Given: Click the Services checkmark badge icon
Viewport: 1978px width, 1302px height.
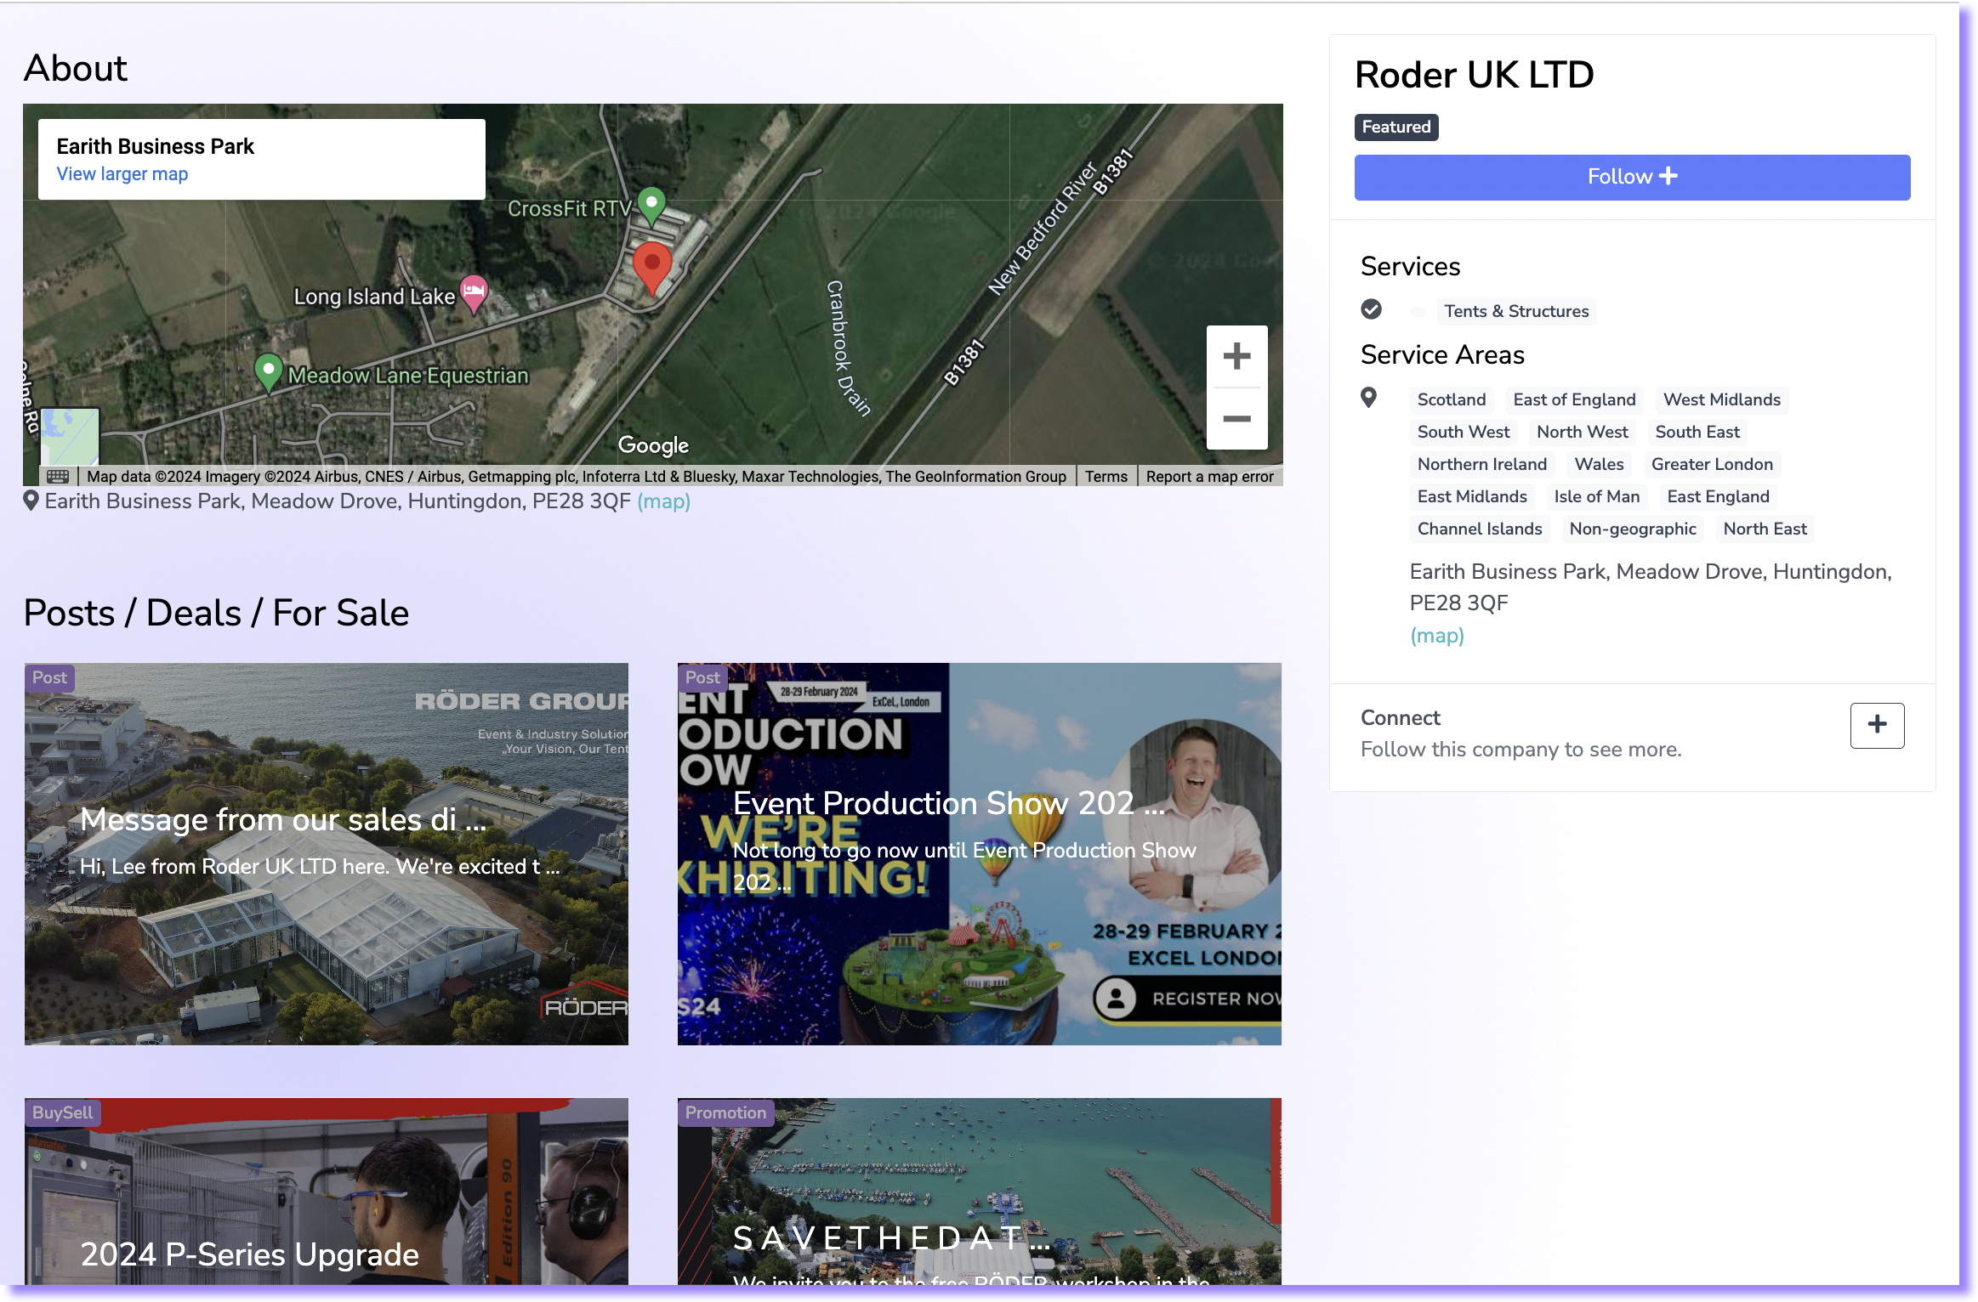Looking at the screenshot, I should [x=1371, y=309].
